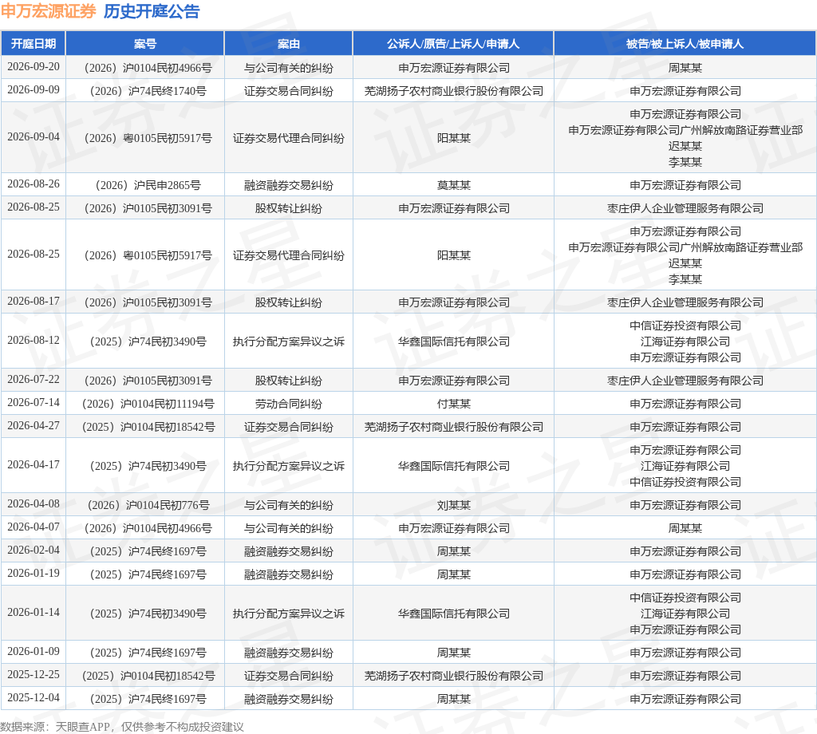Click the 被告/被上诉人/被申请人 column header
817x734 pixels.
point(685,44)
